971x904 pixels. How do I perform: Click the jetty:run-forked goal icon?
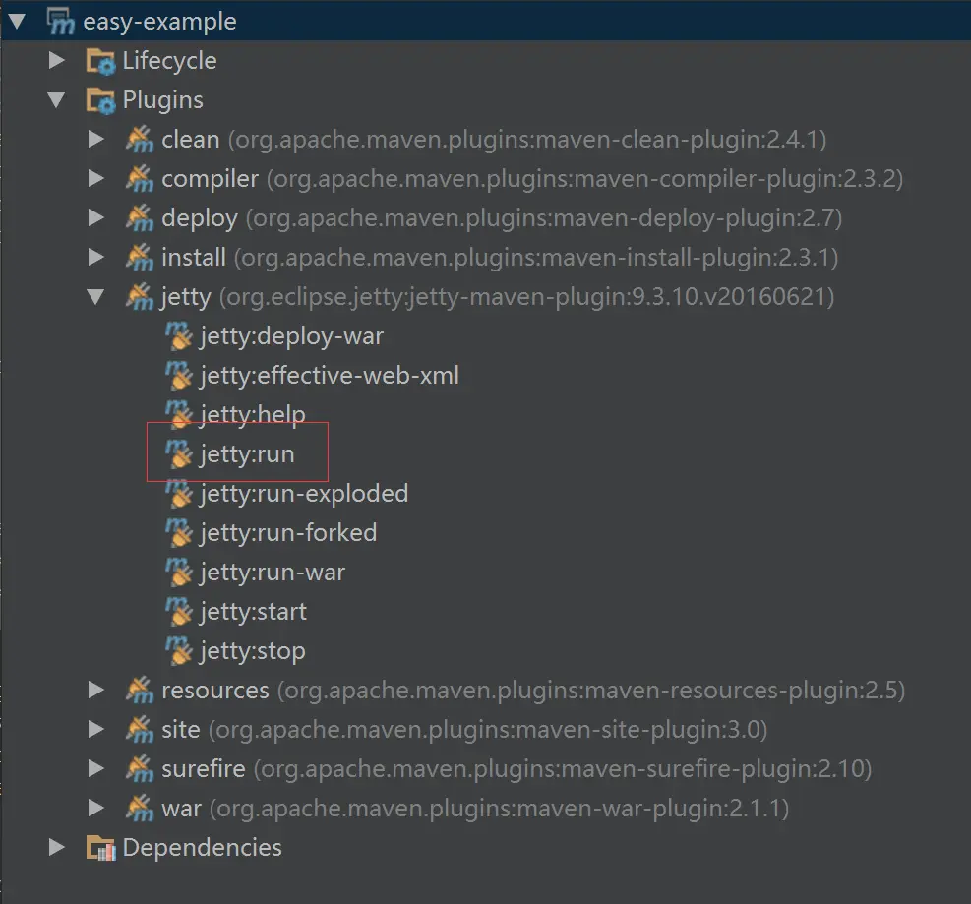[179, 533]
